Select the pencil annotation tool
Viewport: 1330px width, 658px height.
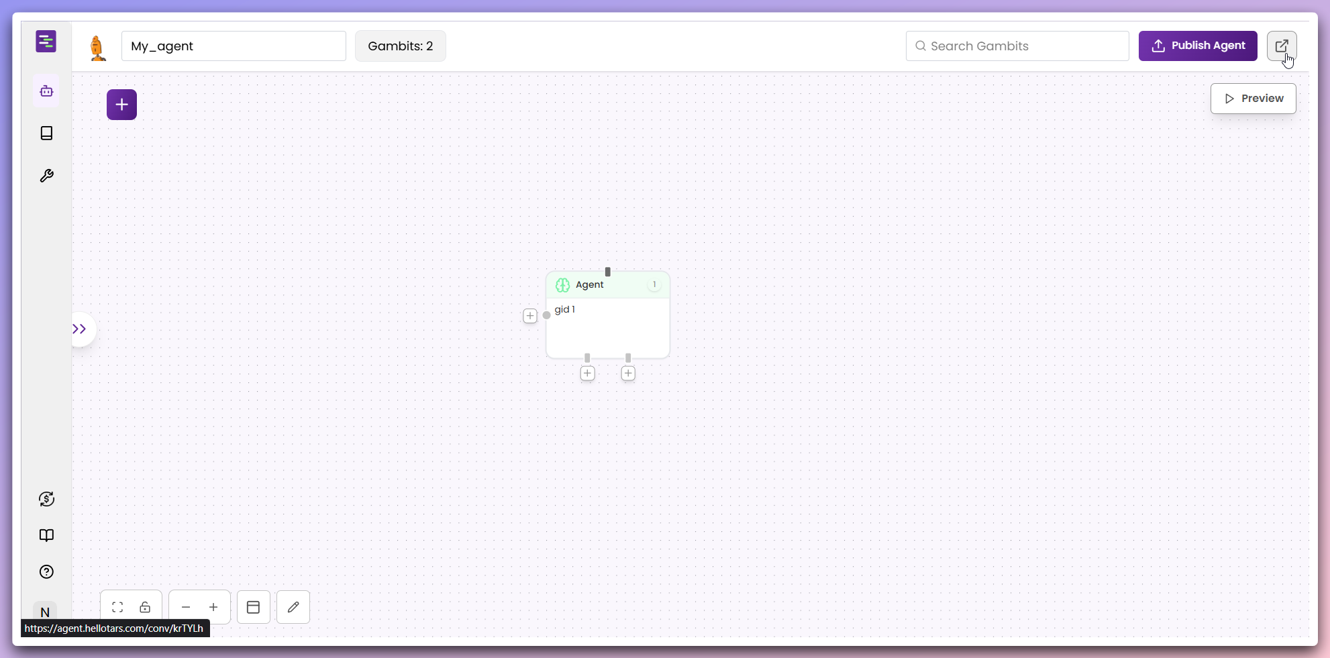click(x=293, y=607)
